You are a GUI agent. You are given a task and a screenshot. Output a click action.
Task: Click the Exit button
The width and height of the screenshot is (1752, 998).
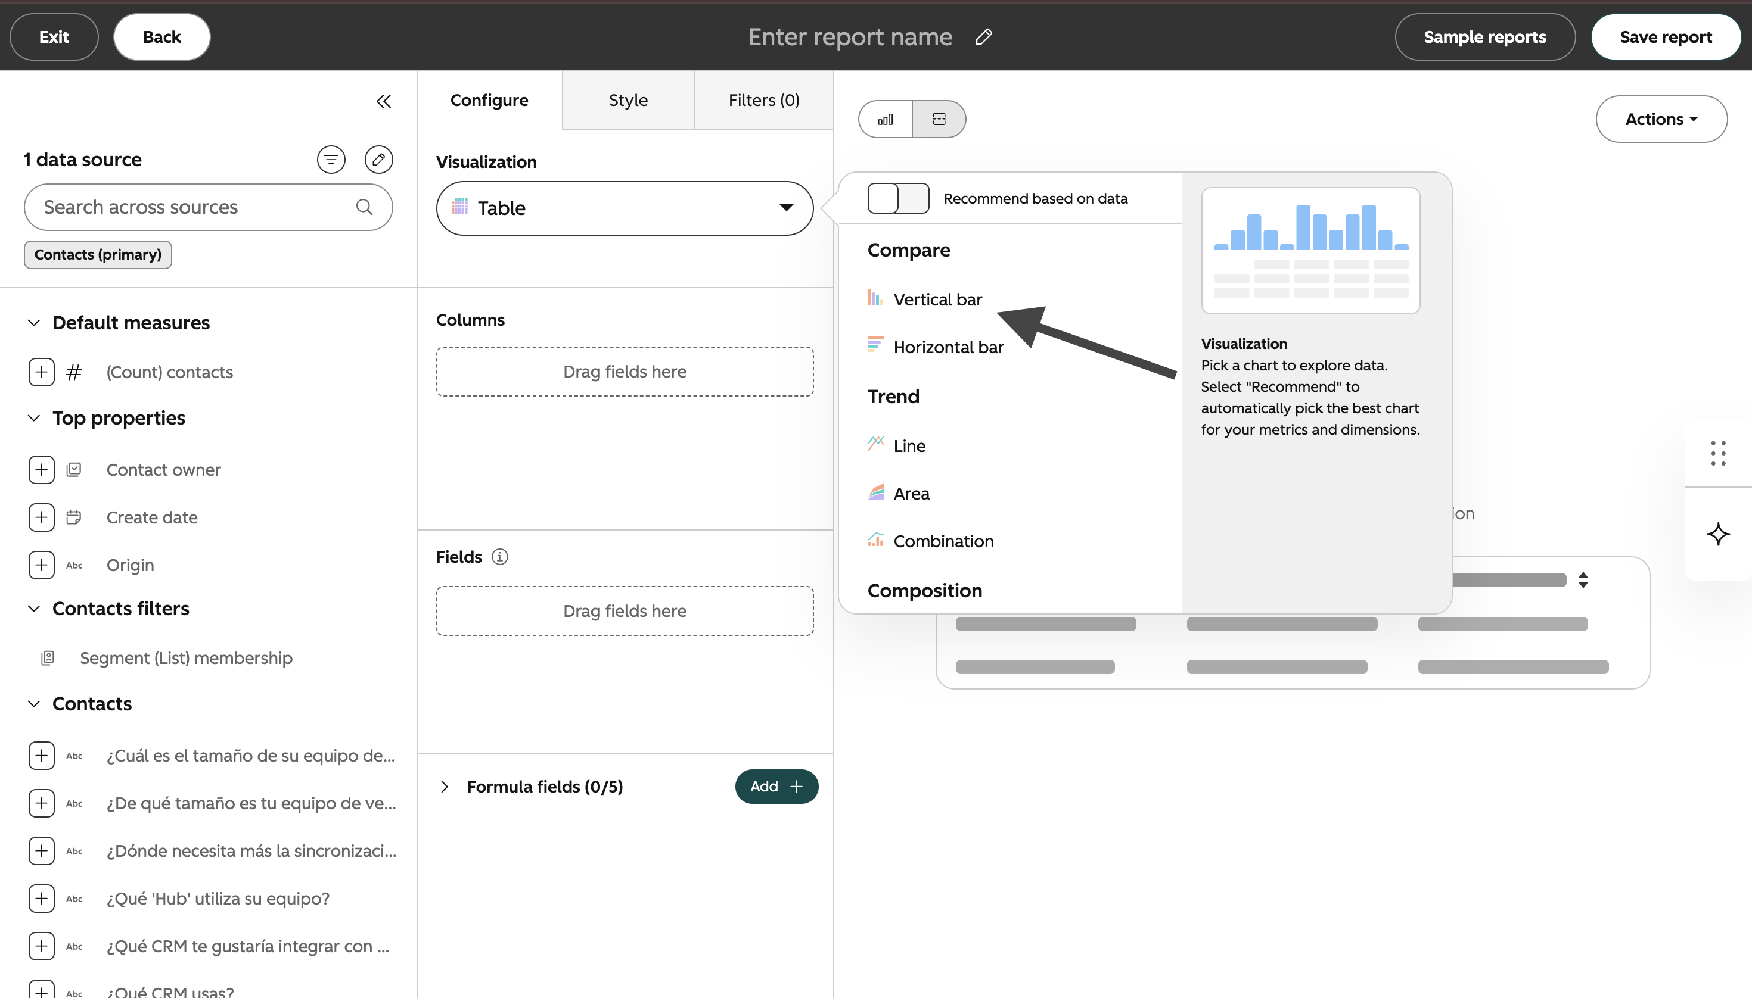54,37
